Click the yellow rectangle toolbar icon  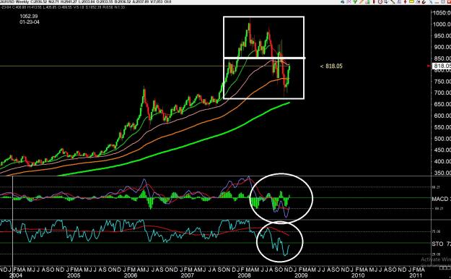click(411, 1)
